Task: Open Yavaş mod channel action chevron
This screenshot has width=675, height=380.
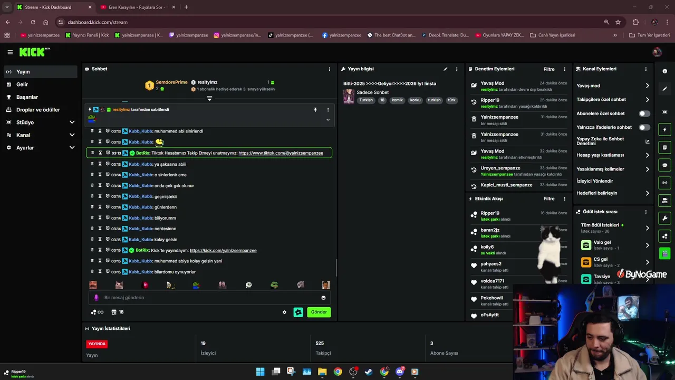Action: (648, 86)
